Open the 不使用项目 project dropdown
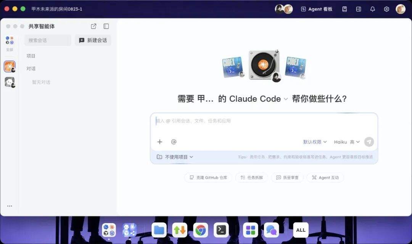Image resolution: width=412 pixels, height=244 pixels. click(x=175, y=157)
